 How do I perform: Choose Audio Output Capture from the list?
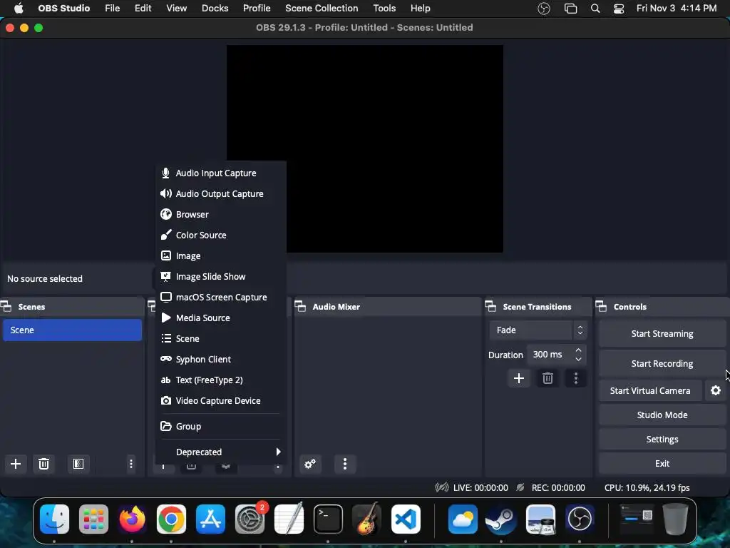221,193
